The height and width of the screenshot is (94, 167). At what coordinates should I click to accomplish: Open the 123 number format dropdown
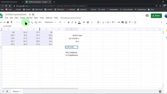point(40,22)
